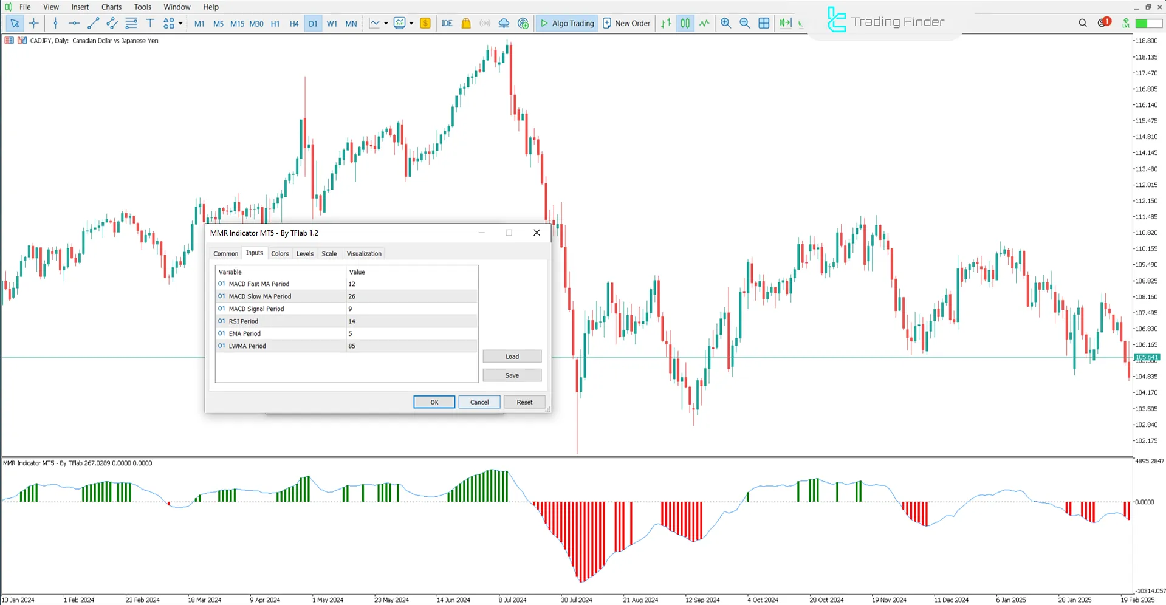1166x605 pixels.
Task: Expand the line chart type dropdown
Action: coord(385,23)
